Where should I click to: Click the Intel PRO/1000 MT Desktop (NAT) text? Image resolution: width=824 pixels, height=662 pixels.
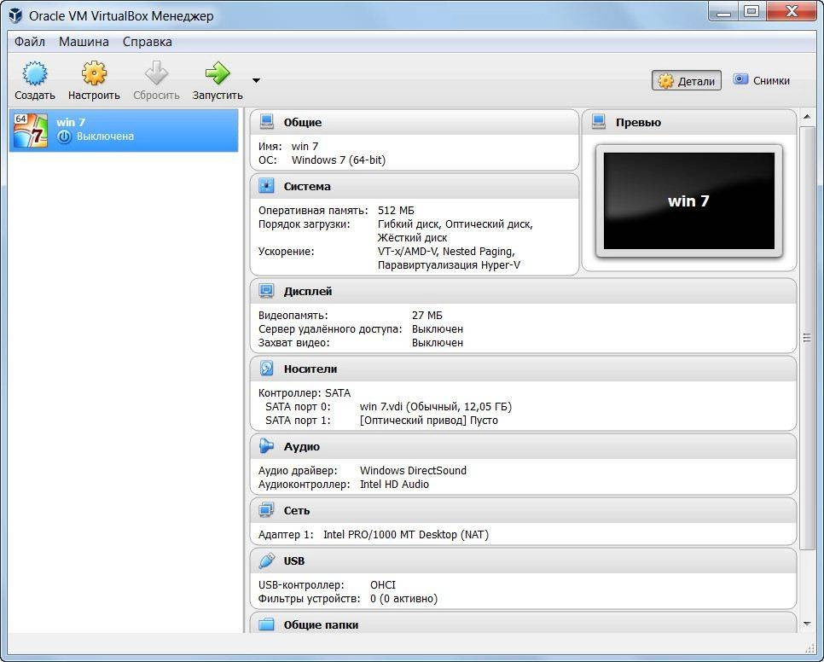406,535
